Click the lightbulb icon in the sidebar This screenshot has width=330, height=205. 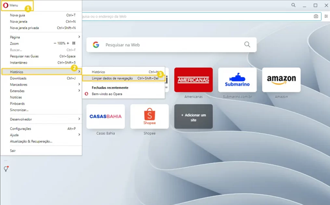(6, 168)
